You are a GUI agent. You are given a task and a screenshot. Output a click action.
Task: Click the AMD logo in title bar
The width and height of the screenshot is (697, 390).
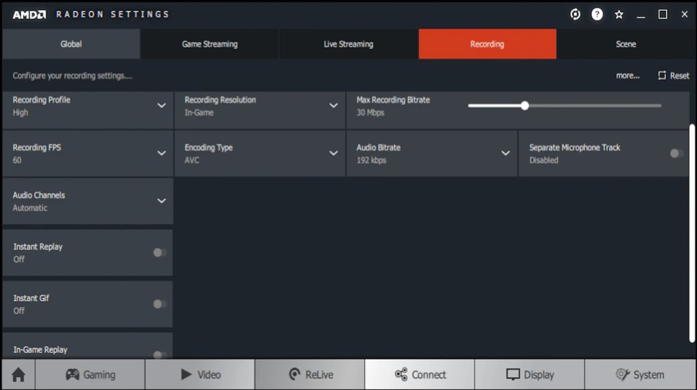click(29, 15)
